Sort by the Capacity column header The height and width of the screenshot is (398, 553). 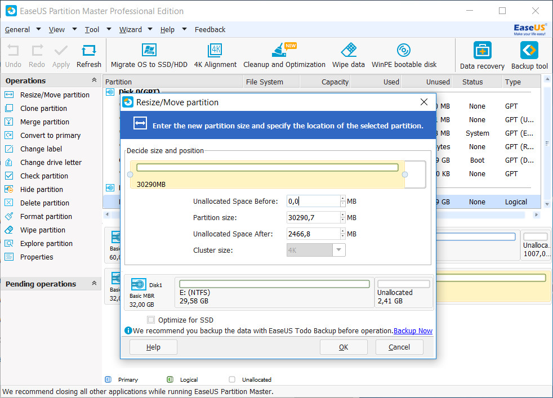[325, 82]
